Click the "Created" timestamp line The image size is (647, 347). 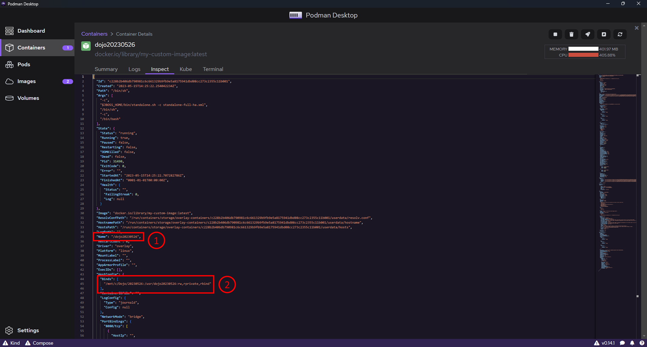137,86
